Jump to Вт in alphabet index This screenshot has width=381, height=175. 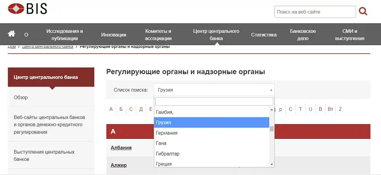(330, 109)
